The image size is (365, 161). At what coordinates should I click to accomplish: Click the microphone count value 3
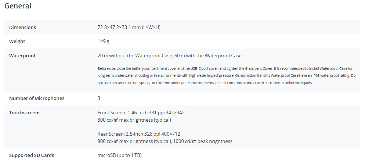tap(99, 98)
